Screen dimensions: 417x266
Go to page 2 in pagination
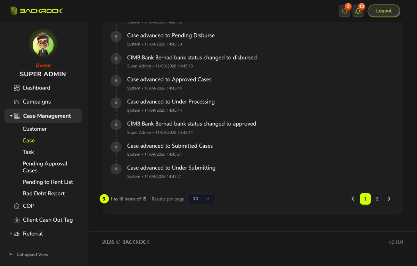coord(377,199)
